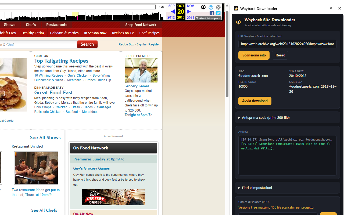Viewport: 344px width, 215px height.
Task: Open the Shows menu
Action: (x=10, y=25)
